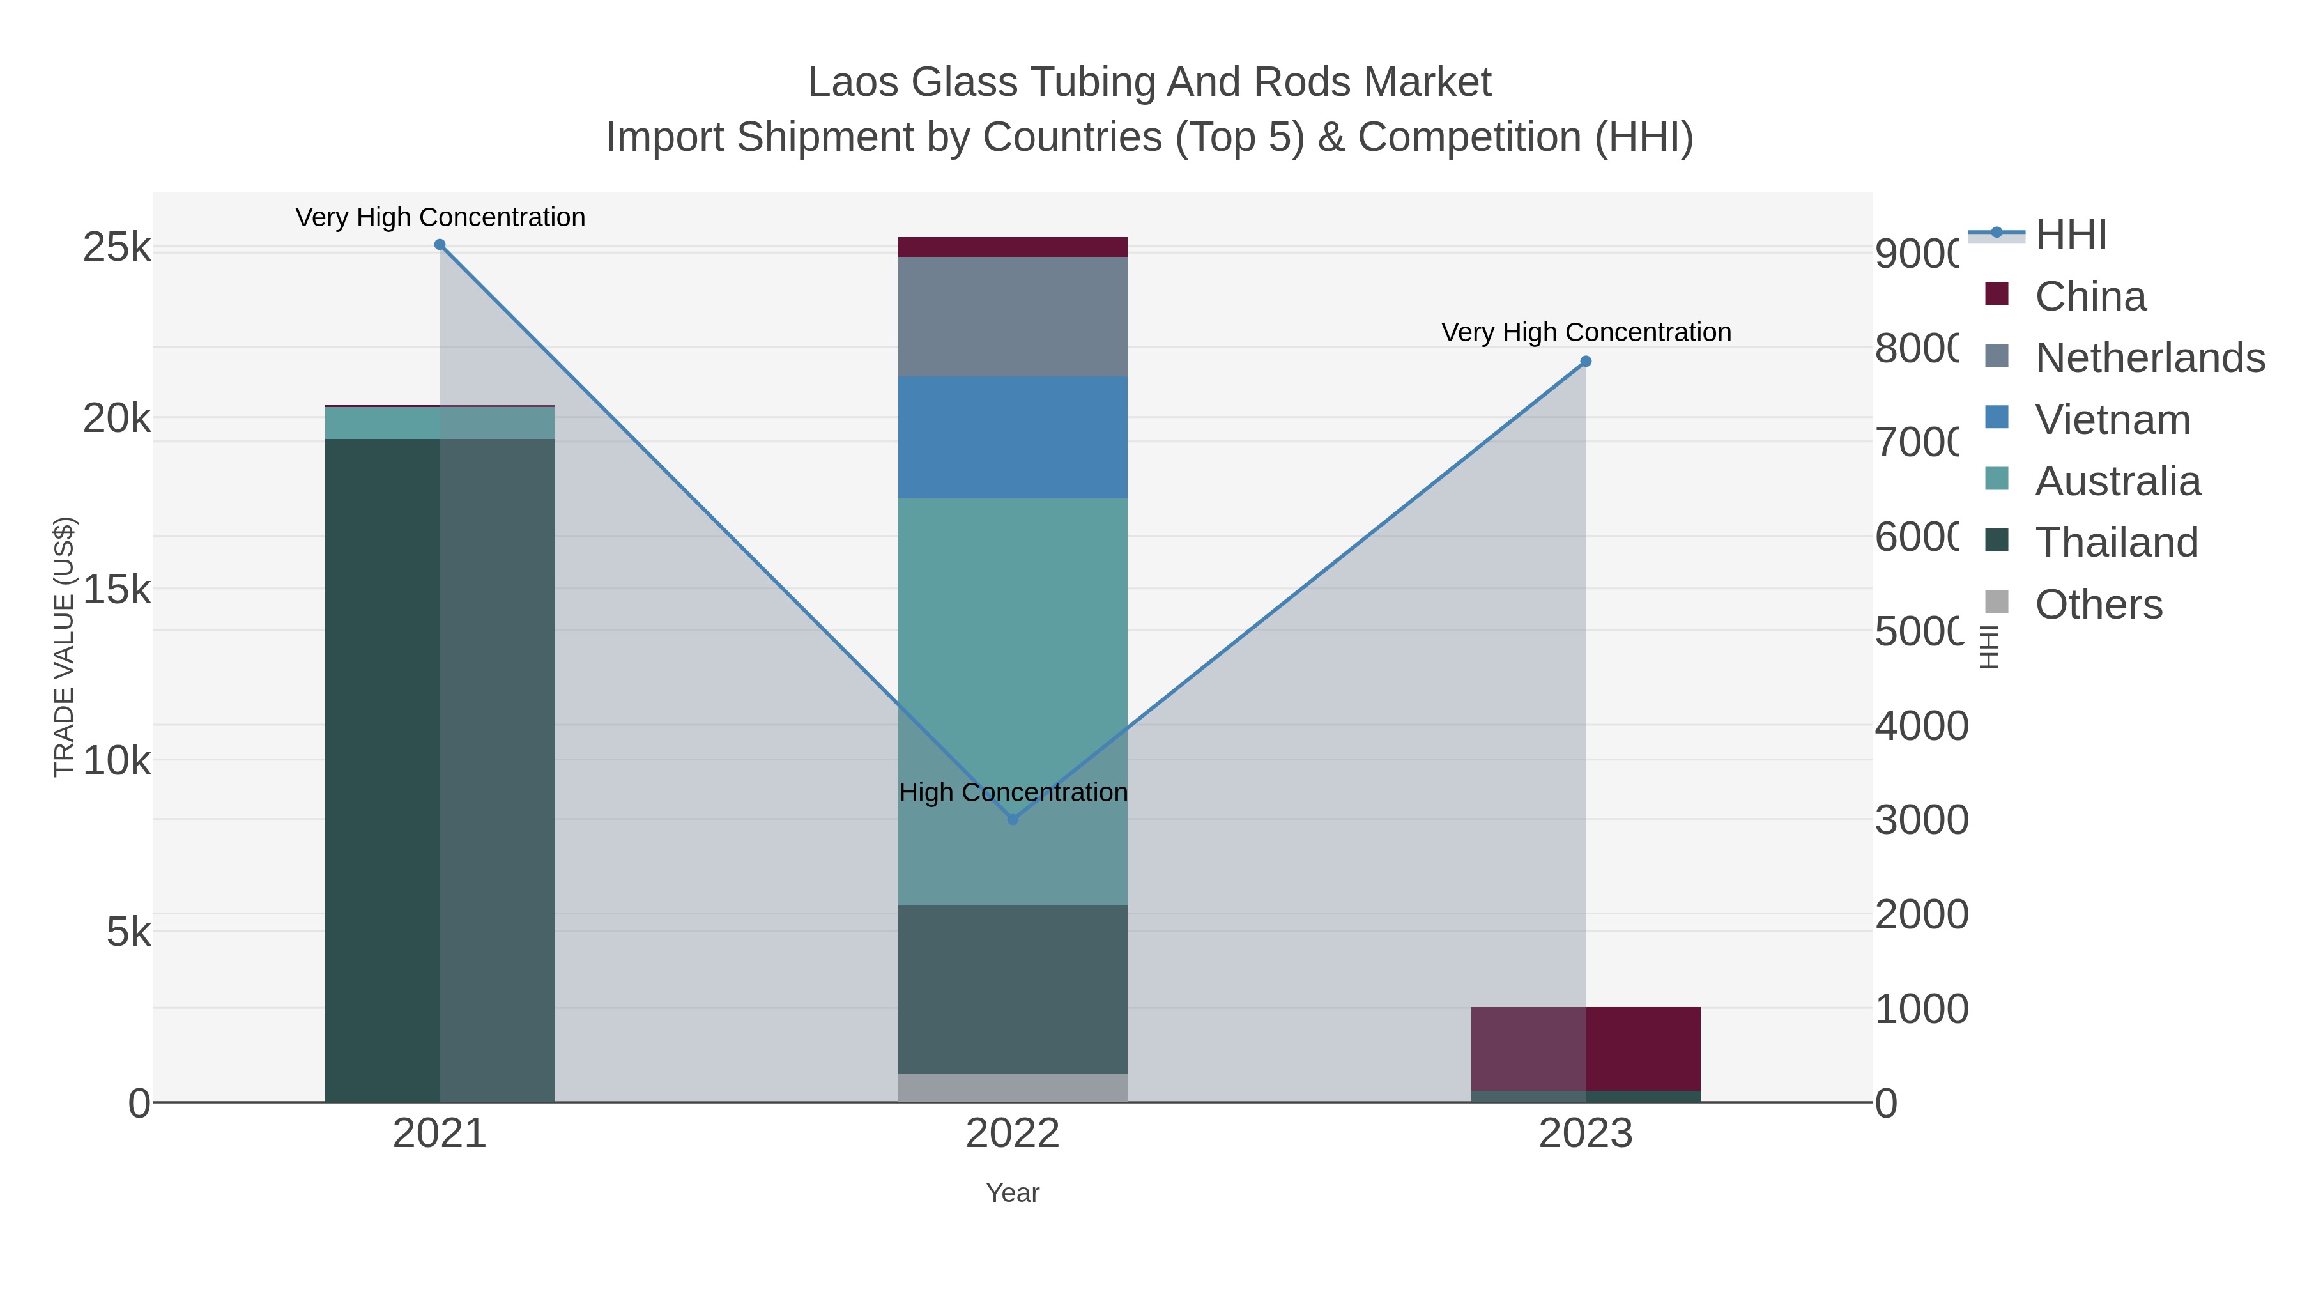Click the Thailand dark green legend swatch
Screen dimensions: 2300x1294
point(1997,540)
